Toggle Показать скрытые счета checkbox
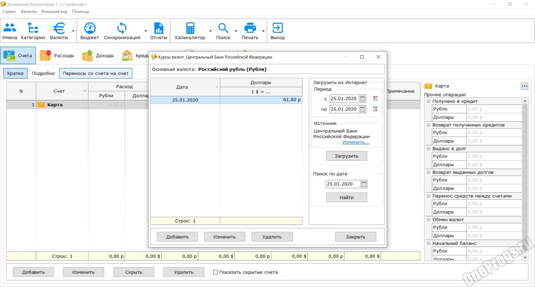This screenshot has height=287, width=535. tap(215, 272)
